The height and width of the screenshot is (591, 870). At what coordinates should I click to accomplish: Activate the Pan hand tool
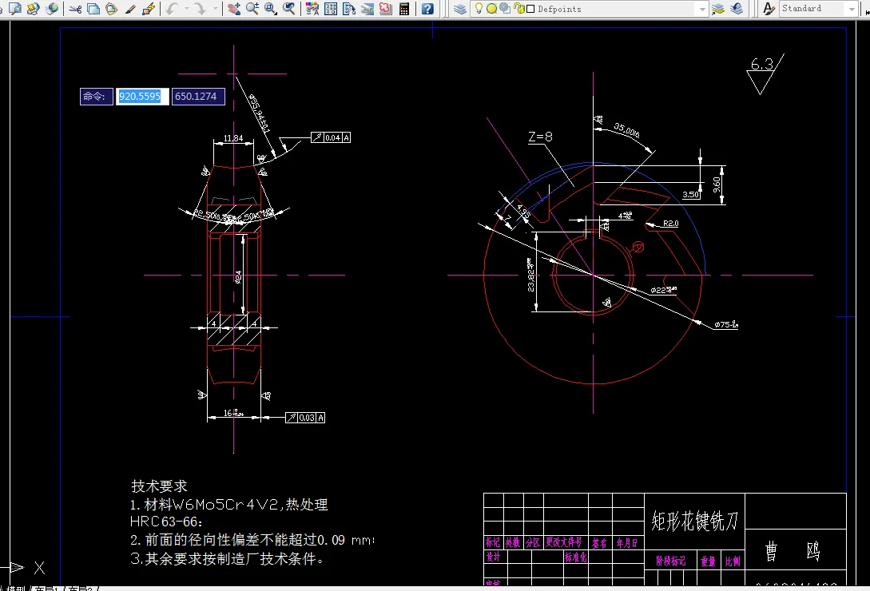234,8
